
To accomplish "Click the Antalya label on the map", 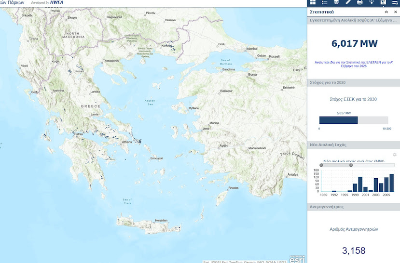I will coord(293,175).
